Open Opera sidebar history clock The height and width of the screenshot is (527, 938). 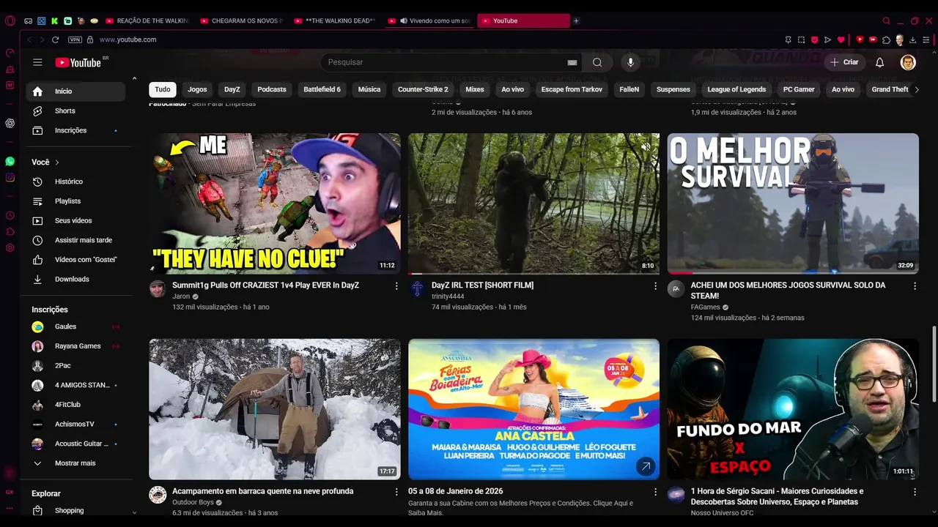coord(10,215)
